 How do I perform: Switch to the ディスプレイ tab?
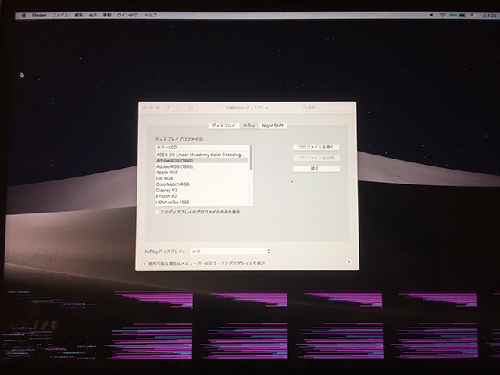pos(223,125)
